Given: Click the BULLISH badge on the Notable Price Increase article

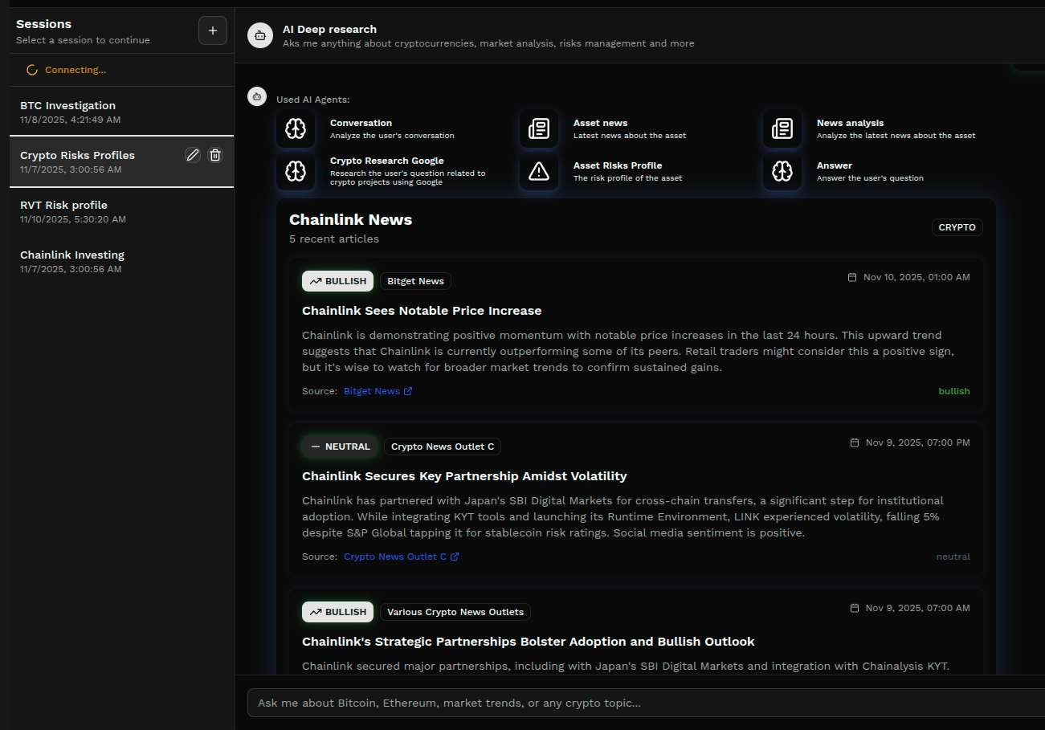Looking at the screenshot, I should point(337,281).
